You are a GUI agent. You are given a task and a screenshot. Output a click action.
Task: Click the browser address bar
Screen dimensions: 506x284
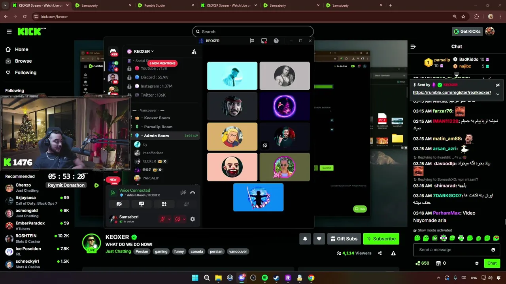[x=241, y=17]
